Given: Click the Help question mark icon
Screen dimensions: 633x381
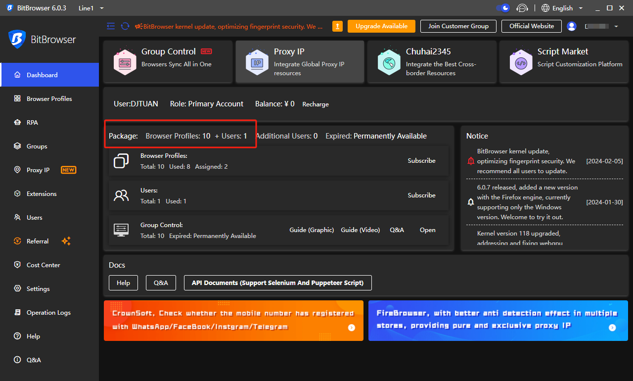Looking at the screenshot, I should pyautogui.click(x=17, y=336).
